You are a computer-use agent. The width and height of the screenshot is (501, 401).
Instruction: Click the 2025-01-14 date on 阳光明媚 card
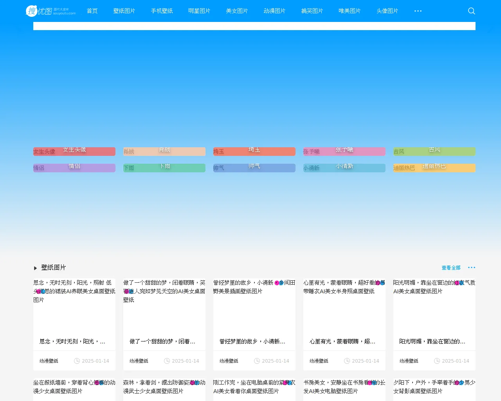[x=456, y=361]
